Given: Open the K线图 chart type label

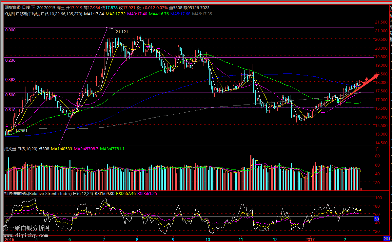Looking at the screenshot, I should pos(9,14).
